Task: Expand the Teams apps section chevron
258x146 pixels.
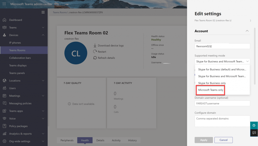Action: (x=43, y=111)
